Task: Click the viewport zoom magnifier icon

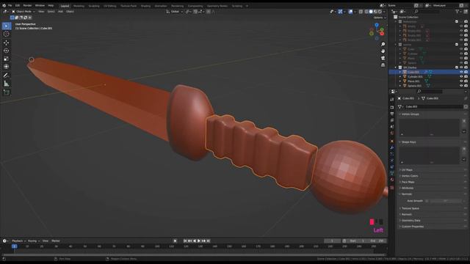Action: (383, 44)
